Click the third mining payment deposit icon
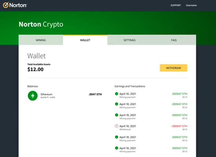Image resolution: width=216 pixels, height=157 pixels. [117, 115]
